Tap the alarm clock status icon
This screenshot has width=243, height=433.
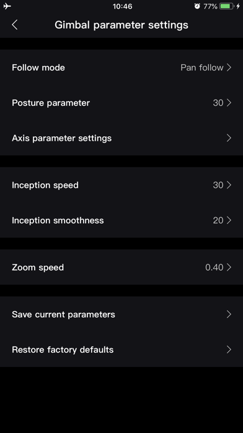coord(197,6)
